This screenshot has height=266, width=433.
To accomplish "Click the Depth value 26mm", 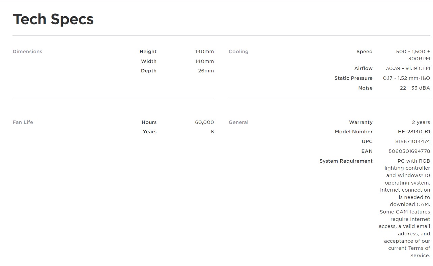I will (206, 71).
